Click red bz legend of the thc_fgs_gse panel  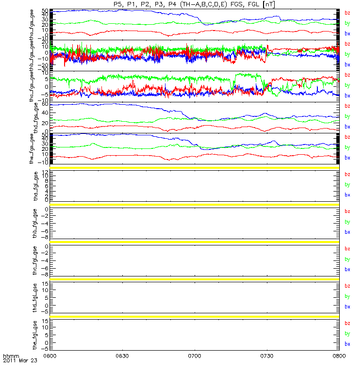click(x=347, y=75)
